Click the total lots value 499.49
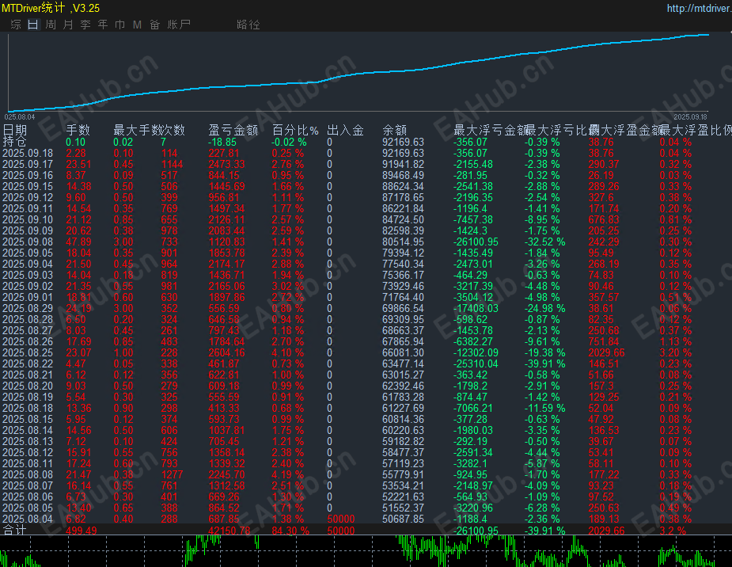Image resolution: width=732 pixels, height=567 pixels. (x=82, y=531)
